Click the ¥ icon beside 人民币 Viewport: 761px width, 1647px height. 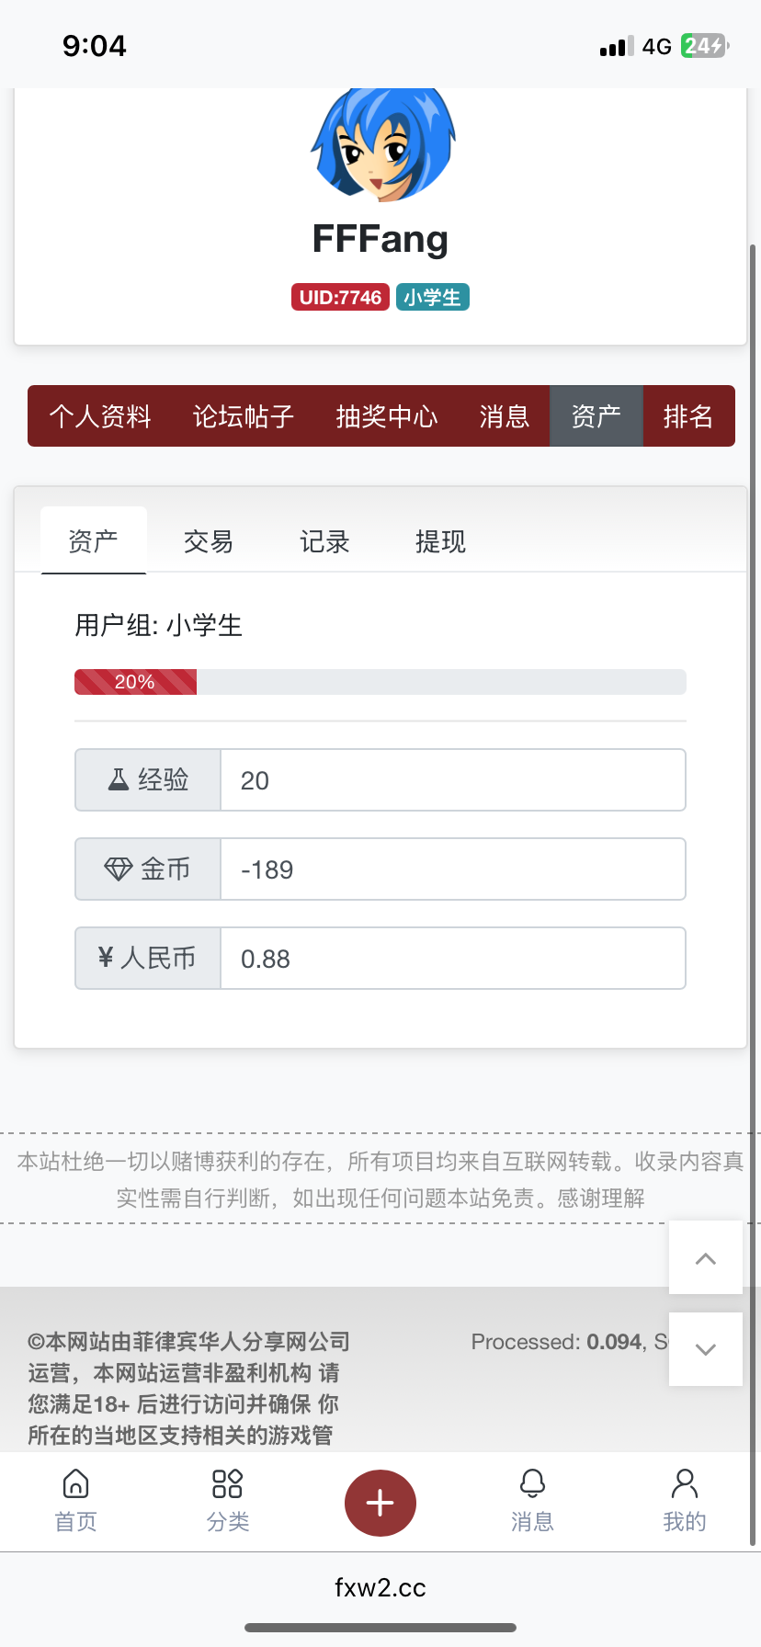click(x=108, y=958)
